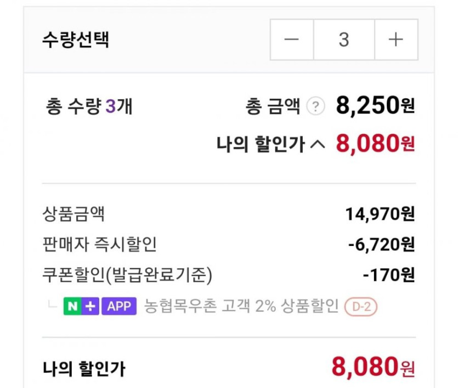
Task: Click the -6,720원 seller discount amount
Action: (381, 244)
